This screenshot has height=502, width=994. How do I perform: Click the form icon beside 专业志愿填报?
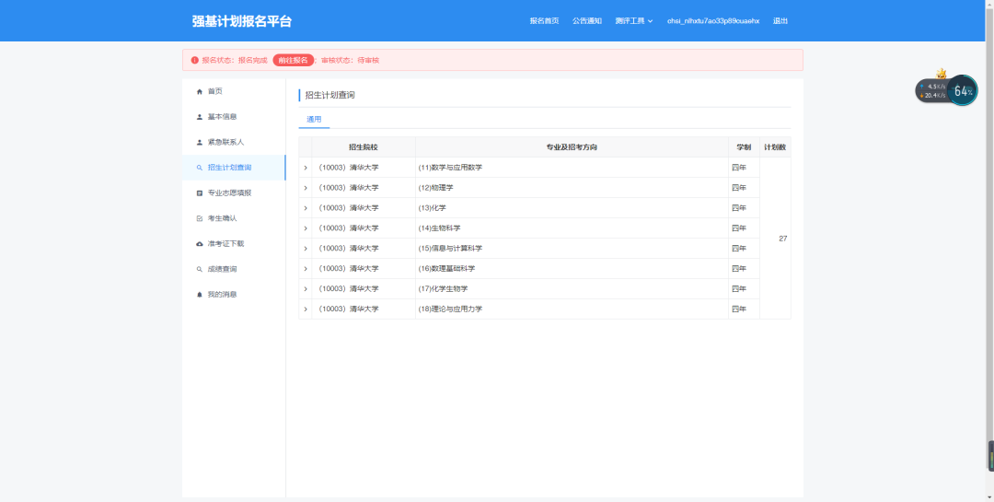coord(199,193)
